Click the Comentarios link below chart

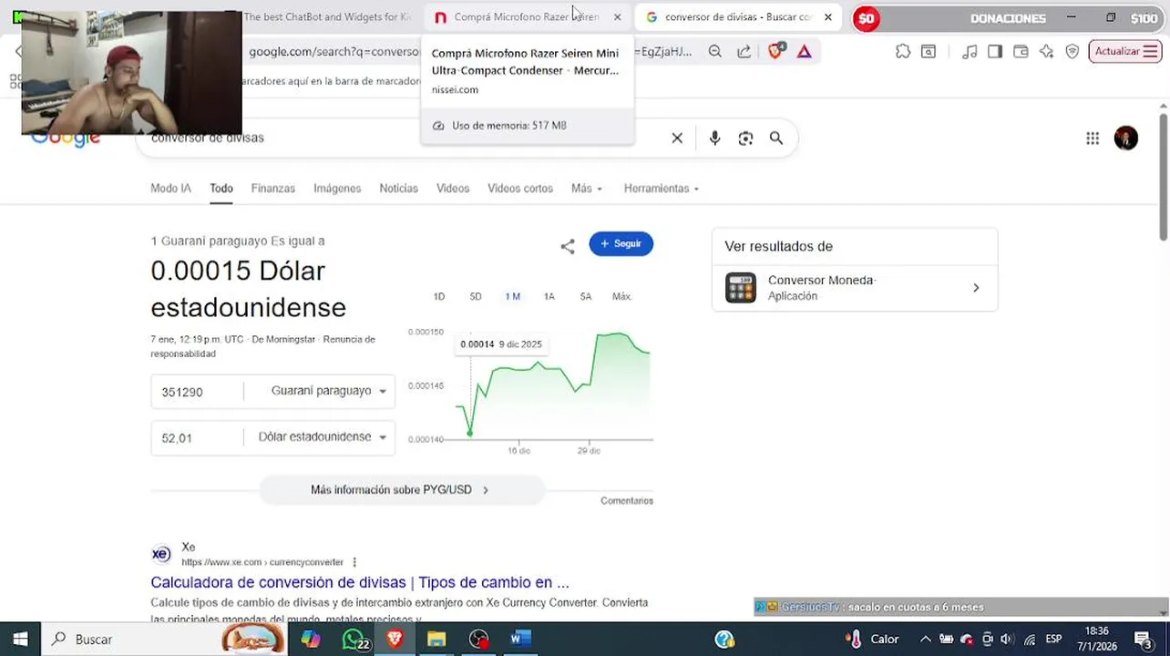coord(627,501)
